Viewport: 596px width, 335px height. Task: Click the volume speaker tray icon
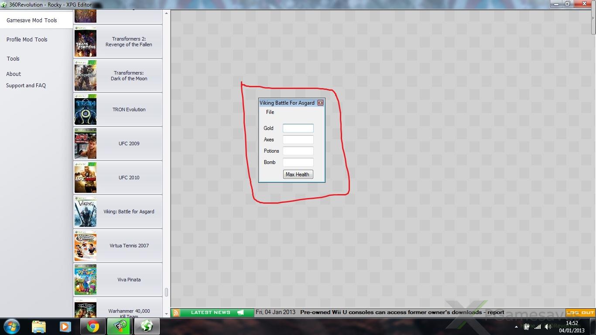(548, 327)
